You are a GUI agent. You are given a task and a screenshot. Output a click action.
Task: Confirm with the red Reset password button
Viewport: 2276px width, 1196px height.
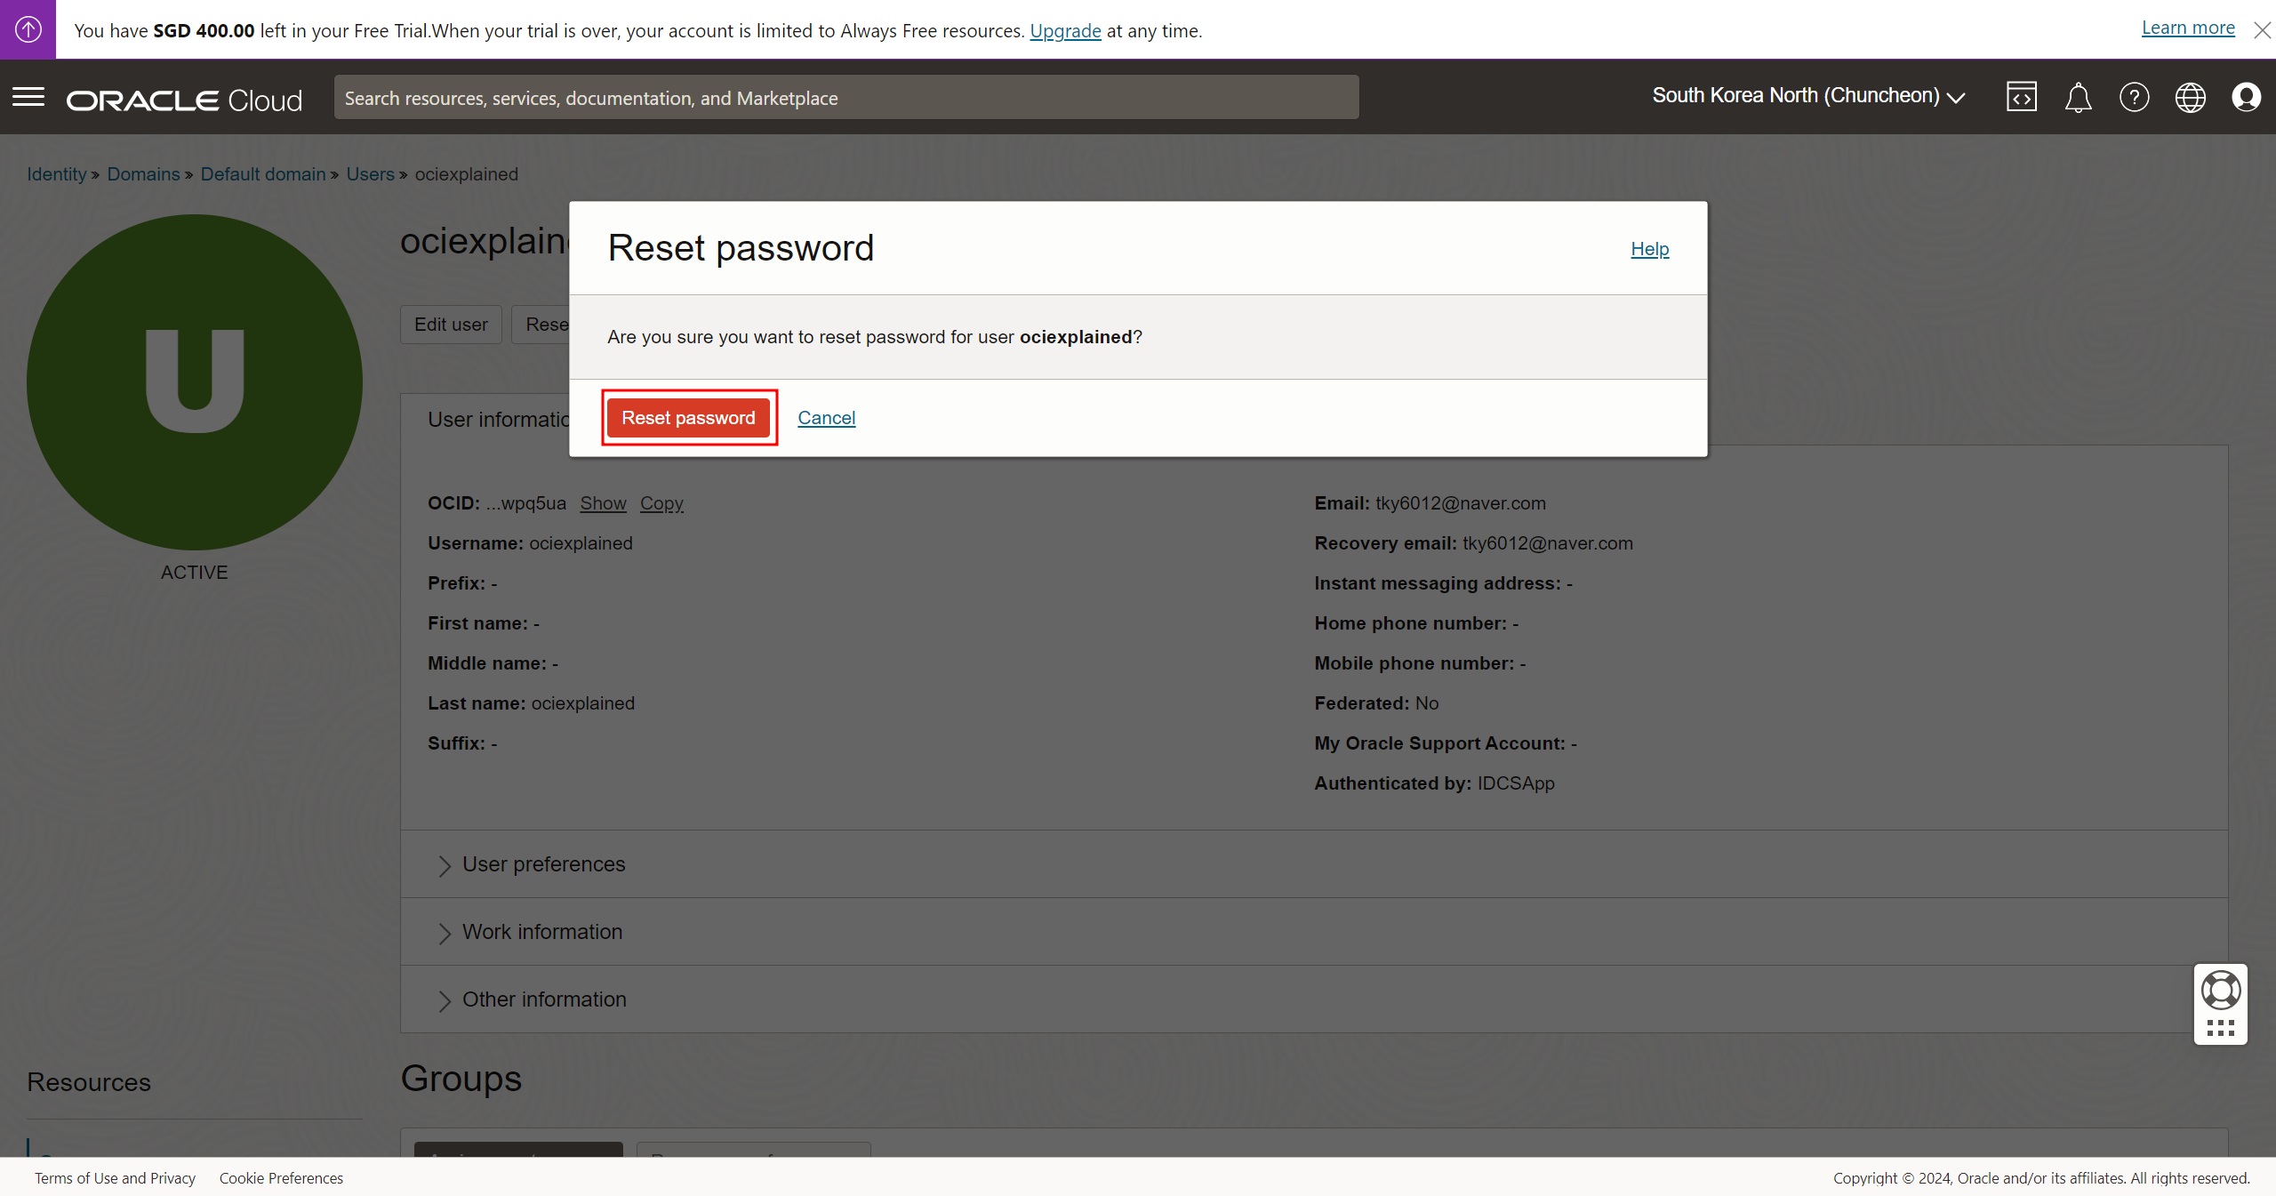tap(688, 418)
